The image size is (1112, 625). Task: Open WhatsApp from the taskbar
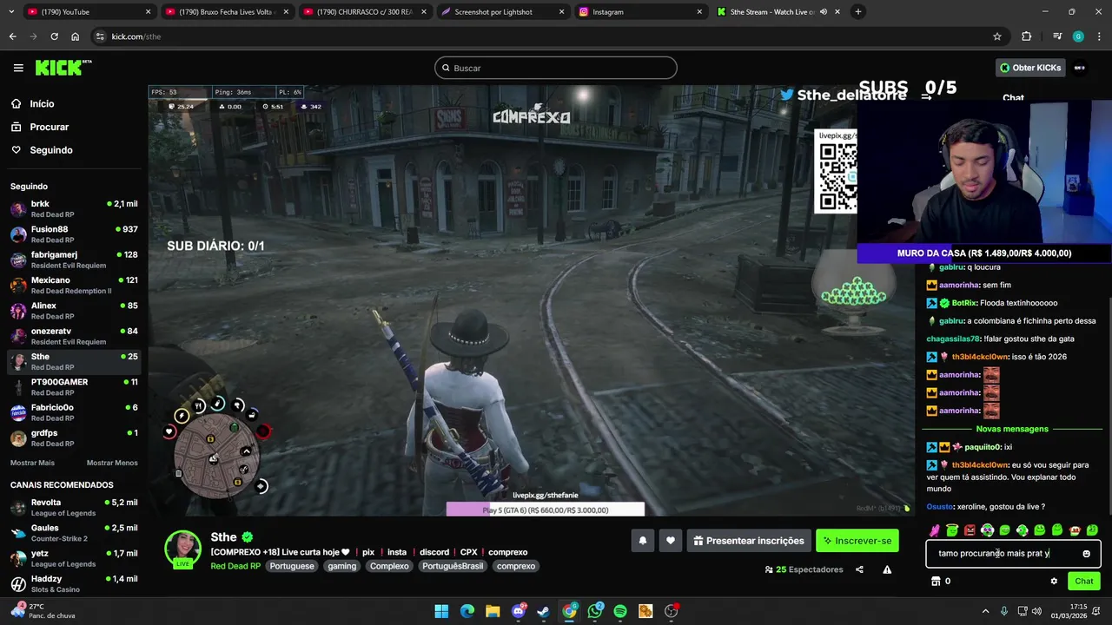click(x=595, y=611)
